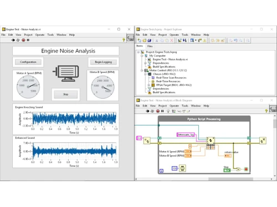Open View menu in Block Diagram window
277x207 pixels.
tap(152, 105)
